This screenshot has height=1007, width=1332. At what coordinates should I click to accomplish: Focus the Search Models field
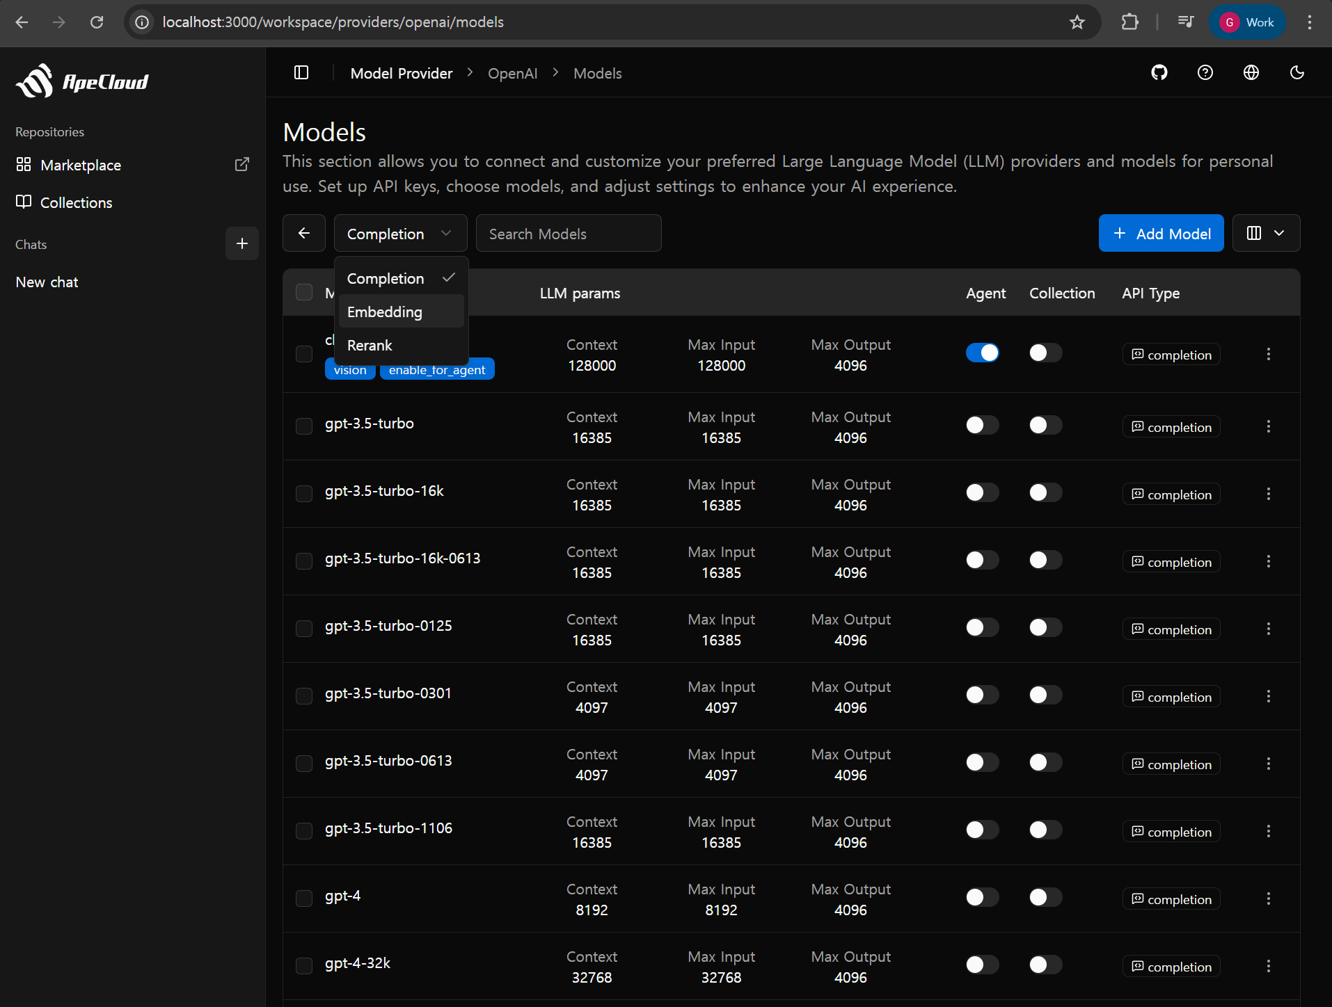[569, 233]
